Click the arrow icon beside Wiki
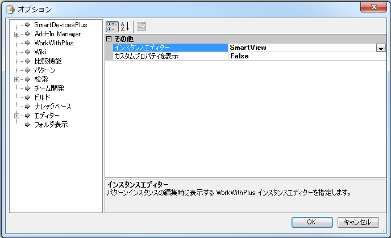This screenshot has height=238, width=391. [x=27, y=52]
